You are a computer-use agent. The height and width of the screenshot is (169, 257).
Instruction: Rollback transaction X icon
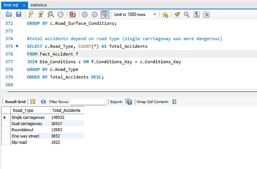95,14
